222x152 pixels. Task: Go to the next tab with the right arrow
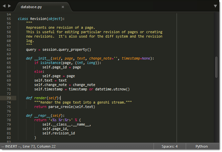pyautogui.click(x=9, y=6)
